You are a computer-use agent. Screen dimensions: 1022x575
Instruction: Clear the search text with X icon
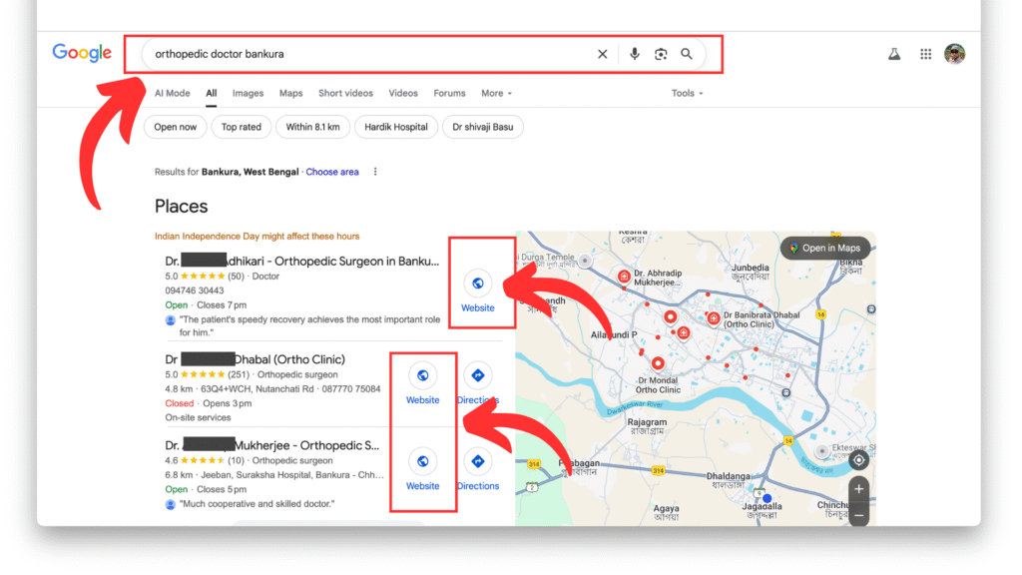pyautogui.click(x=602, y=54)
